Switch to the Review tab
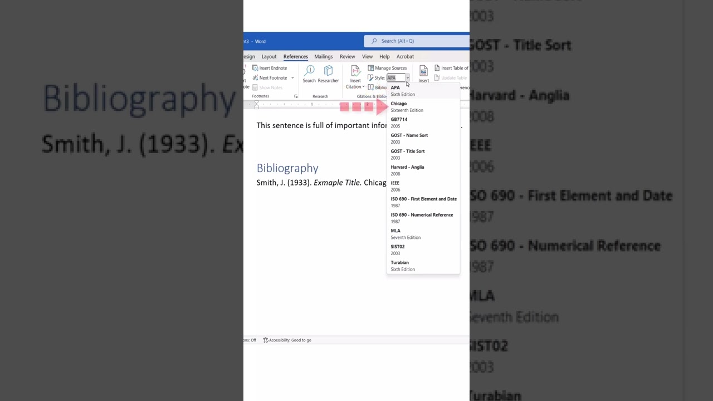Image resolution: width=713 pixels, height=401 pixels. (x=347, y=56)
